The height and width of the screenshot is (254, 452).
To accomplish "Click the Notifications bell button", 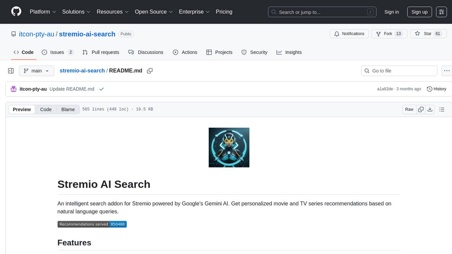I will [x=349, y=34].
